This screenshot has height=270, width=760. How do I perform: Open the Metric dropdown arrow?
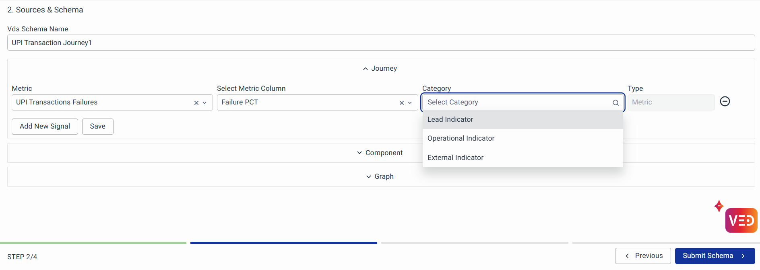[x=205, y=103]
